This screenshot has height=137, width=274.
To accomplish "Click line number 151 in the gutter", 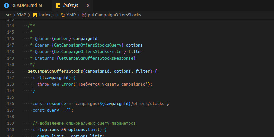I will [x=11, y=71].
